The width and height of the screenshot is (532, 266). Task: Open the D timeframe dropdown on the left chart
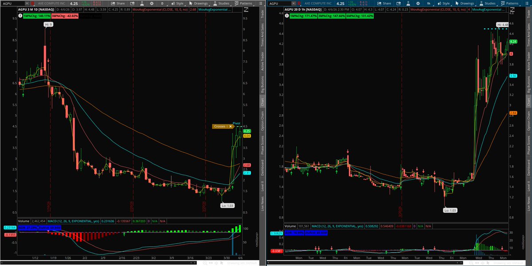click(x=162, y=3)
